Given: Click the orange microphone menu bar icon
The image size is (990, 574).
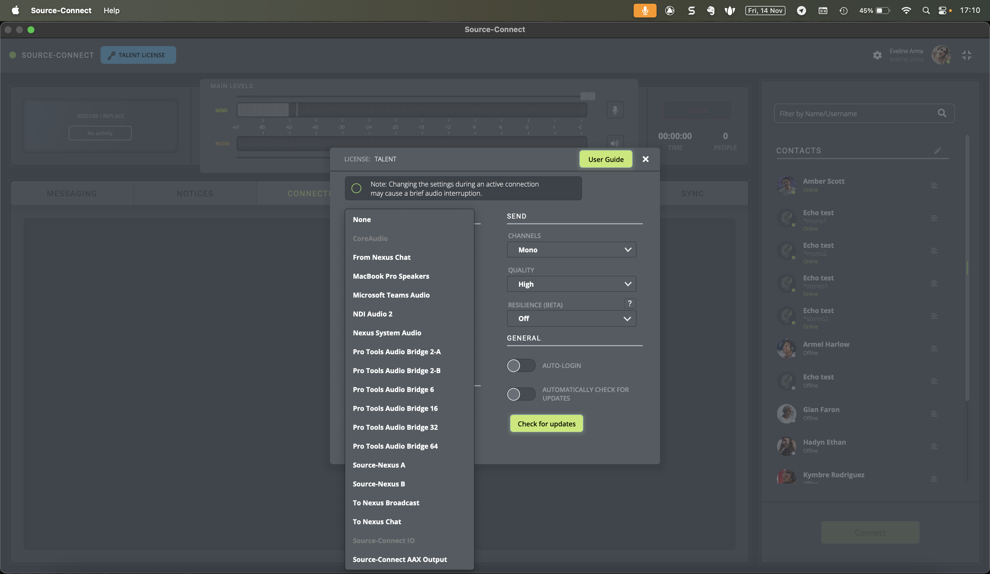Looking at the screenshot, I should pos(645,11).
